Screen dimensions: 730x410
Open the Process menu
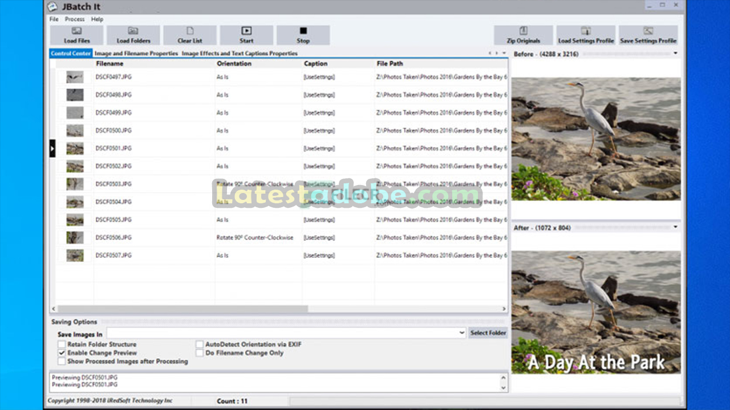click(x=75, y=19)
